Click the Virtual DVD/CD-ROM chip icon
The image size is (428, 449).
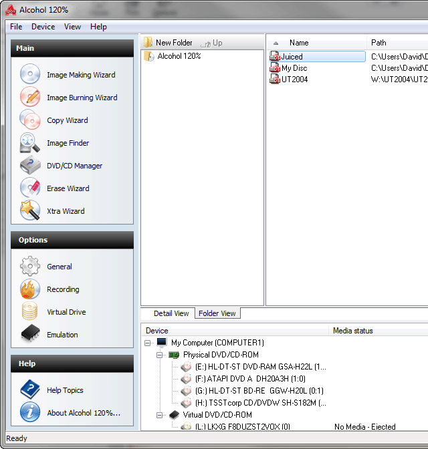coord(174,415)
